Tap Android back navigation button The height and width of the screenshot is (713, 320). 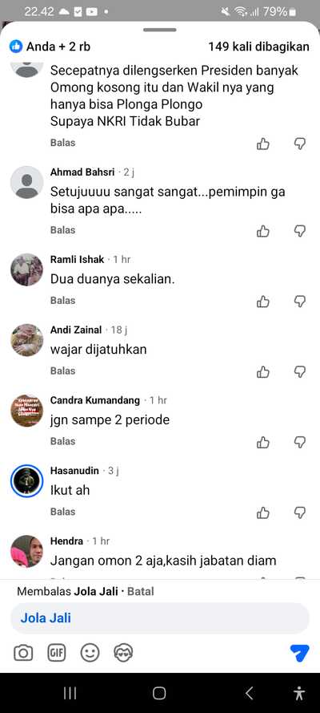click(x=249, y=693)
